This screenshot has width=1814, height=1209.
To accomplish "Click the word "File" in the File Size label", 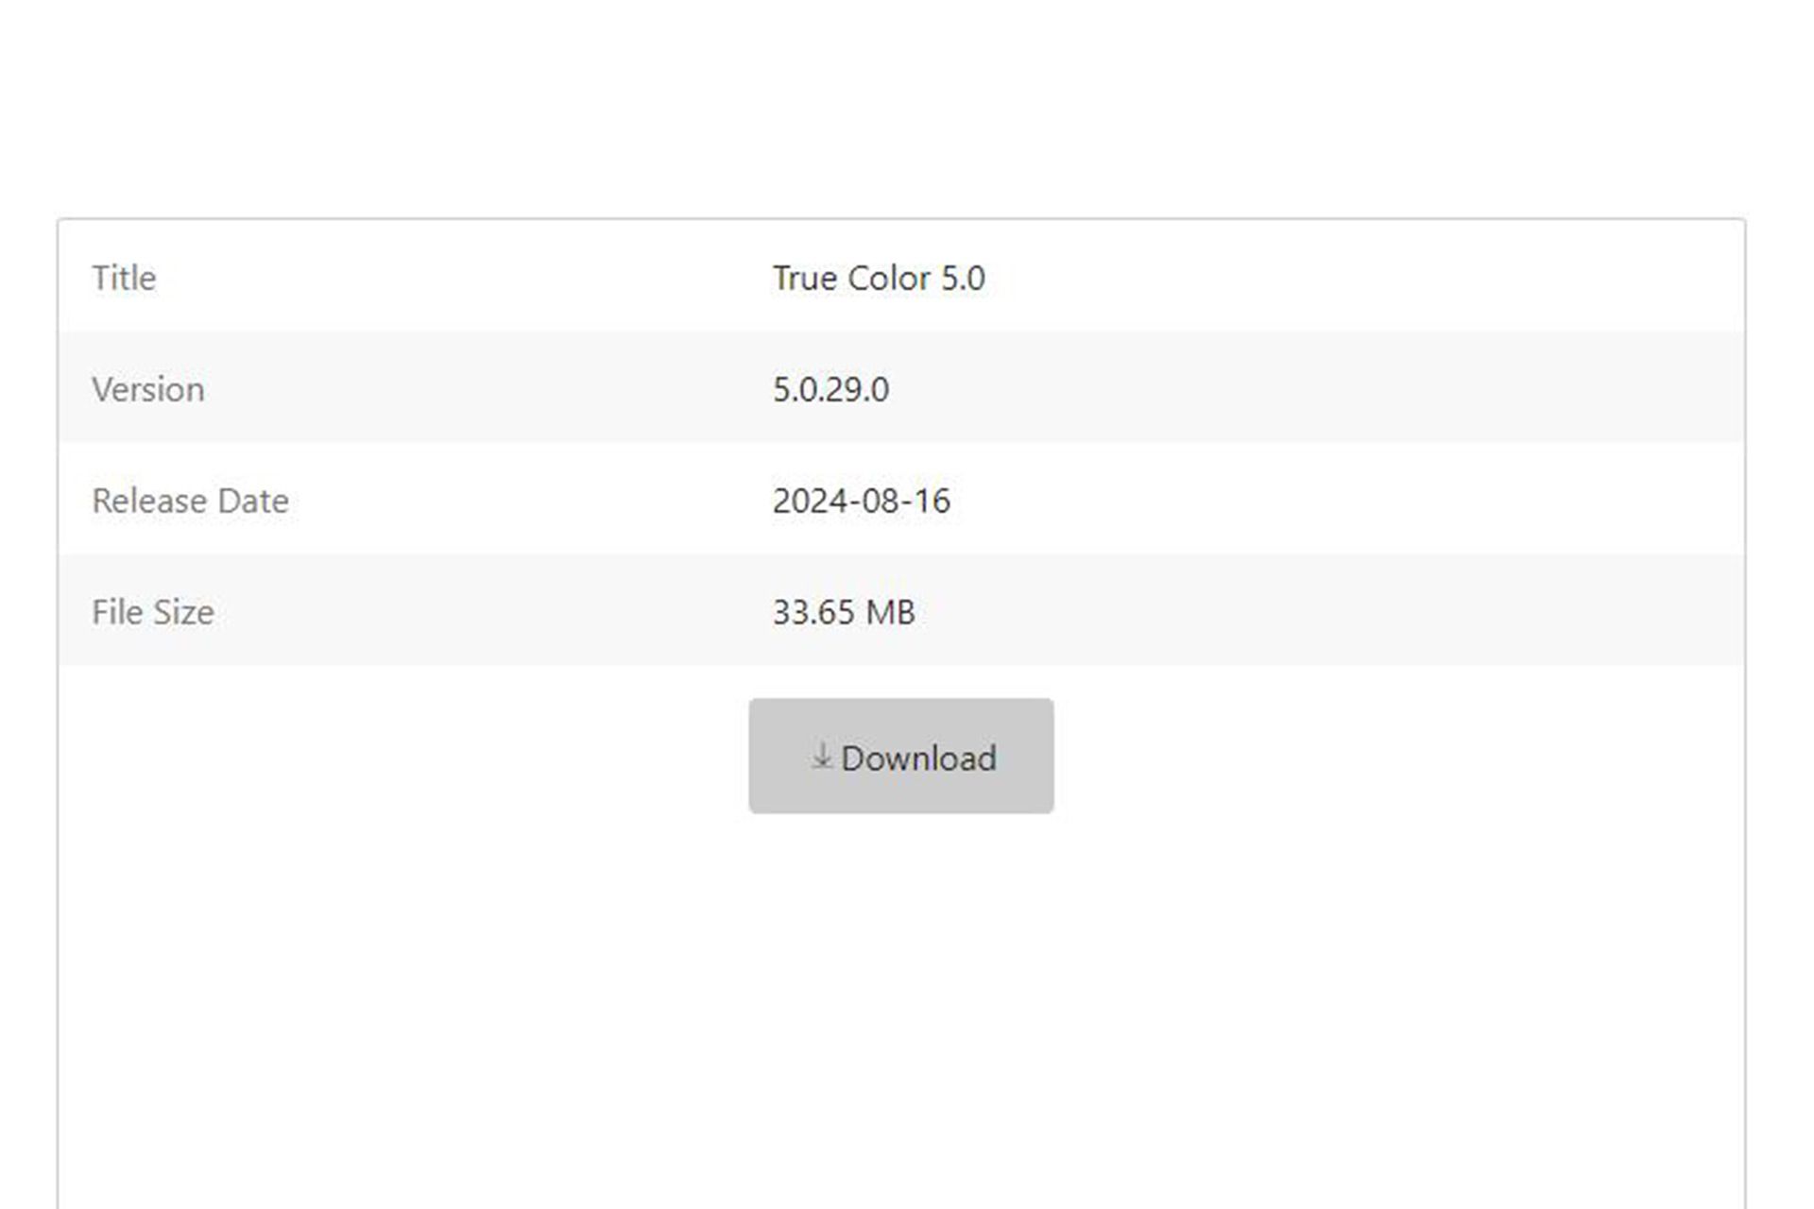I will pyautogui.click(x=117, y=613).
